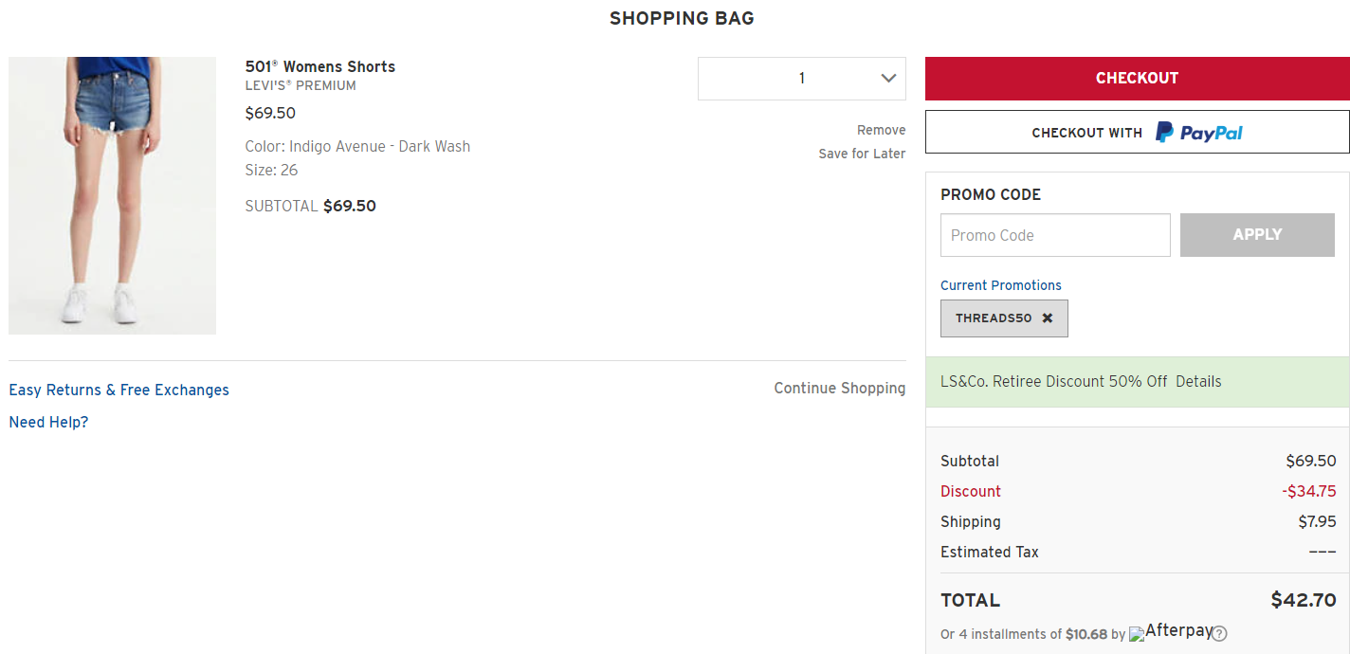Click the THREADS50 promotion tag
This screenshot has height=654, width=1350.
[993, 318]
